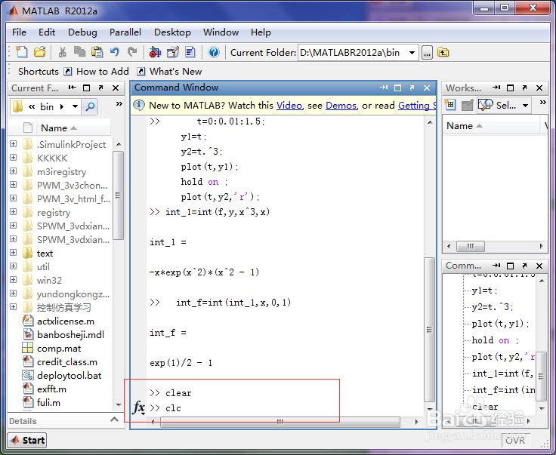Screen dimensions: 556x455
Task: Expand the m3iregistry folder
Action: click(14, 171)
